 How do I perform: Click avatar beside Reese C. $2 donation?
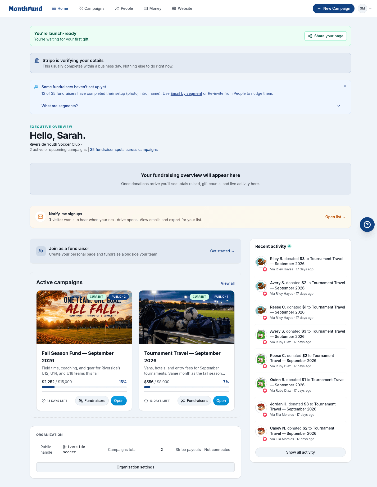pyautogui.click(x=261, y=359)
